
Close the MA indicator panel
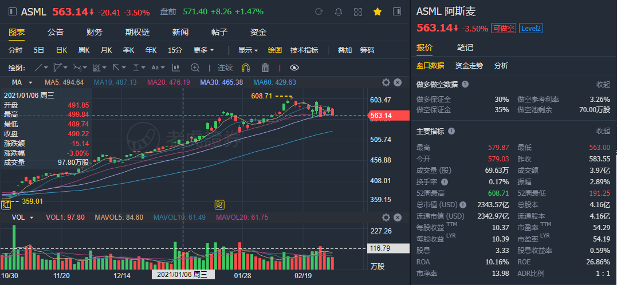[398, 82]
